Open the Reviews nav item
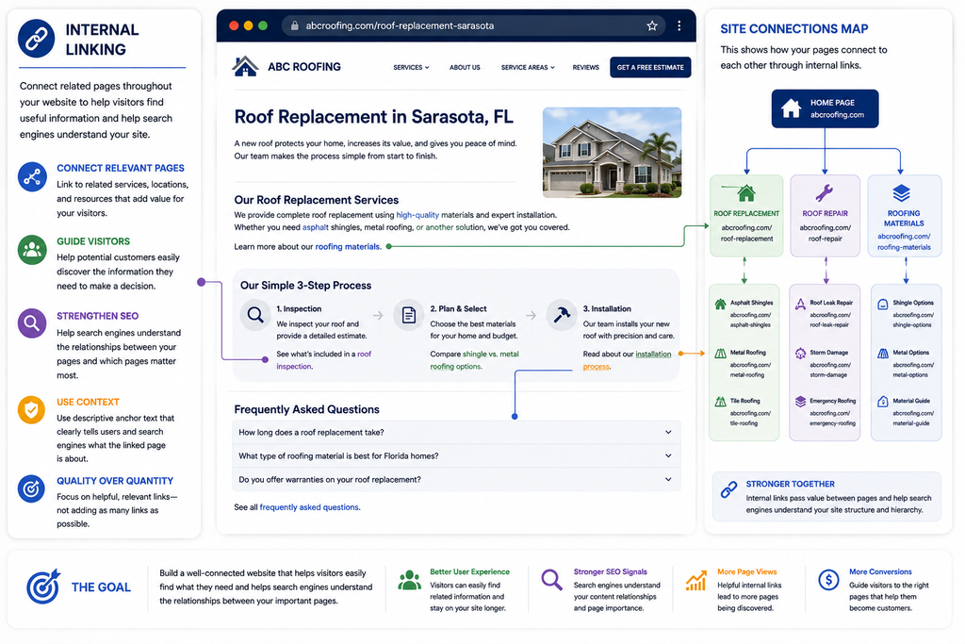The image size is (965, 644). [586, 68]
